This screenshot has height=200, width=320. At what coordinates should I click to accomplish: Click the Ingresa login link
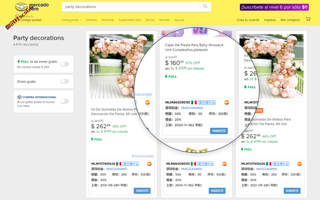pos(270,20)
